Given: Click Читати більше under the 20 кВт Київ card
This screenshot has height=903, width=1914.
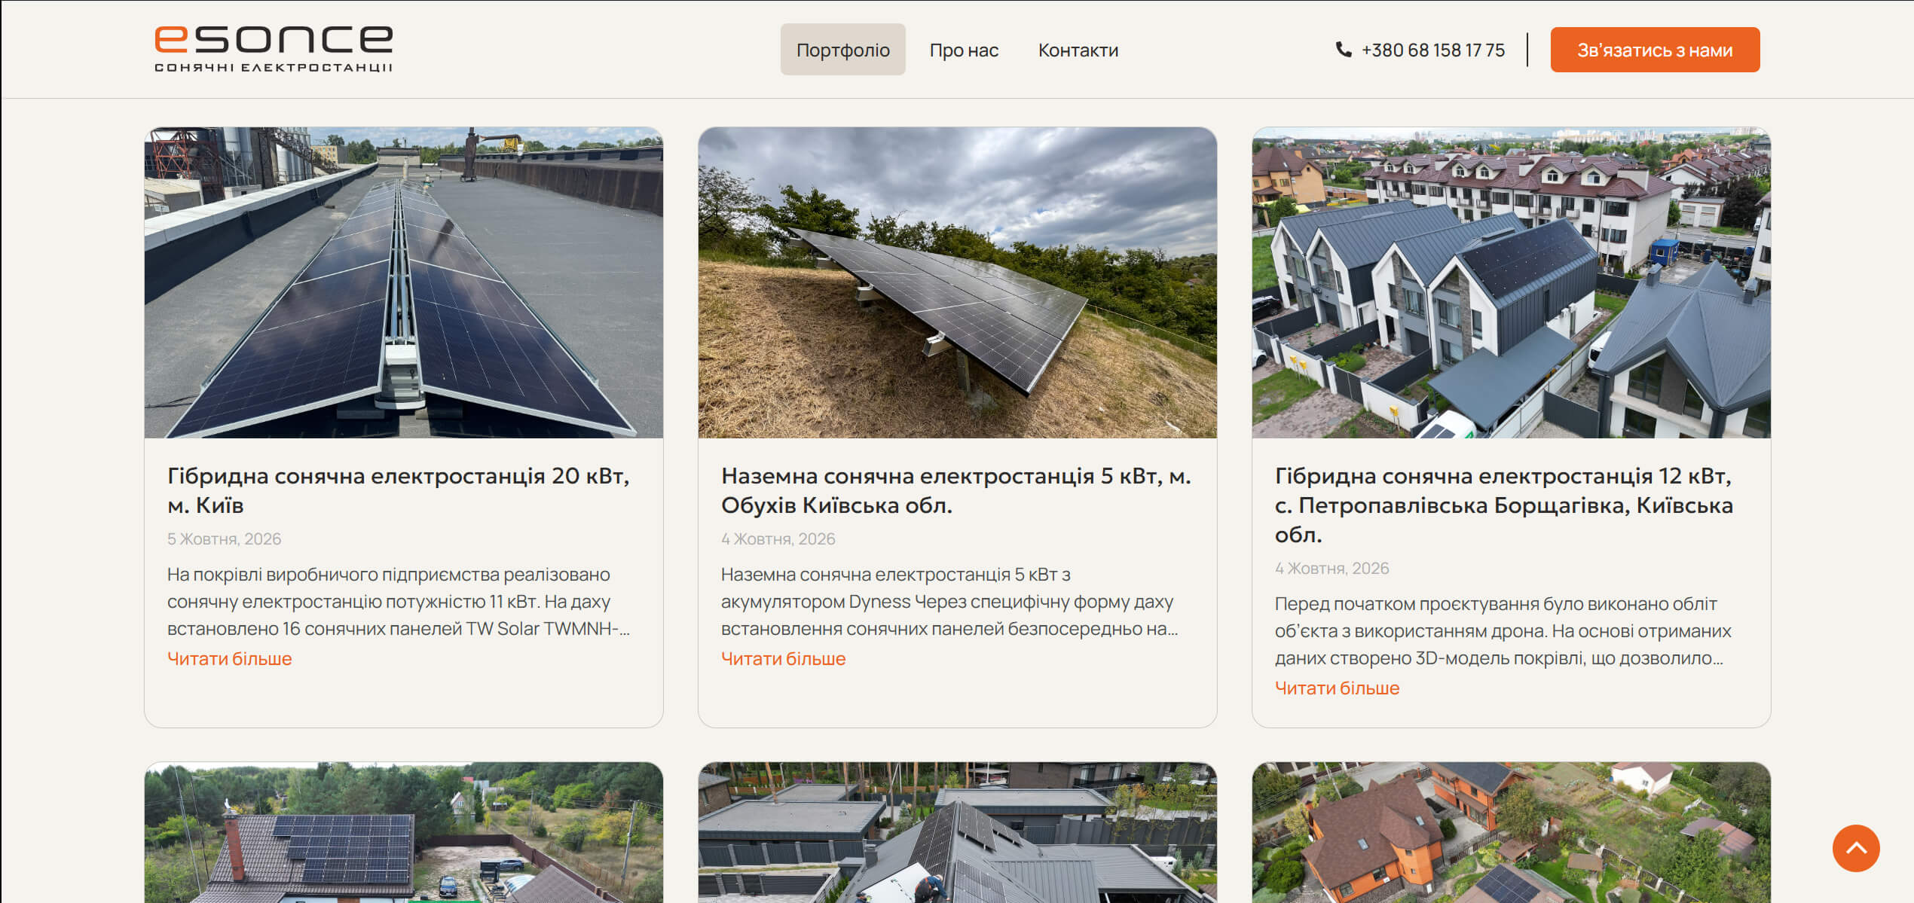Looking at the screenshot, I should 229,658.
